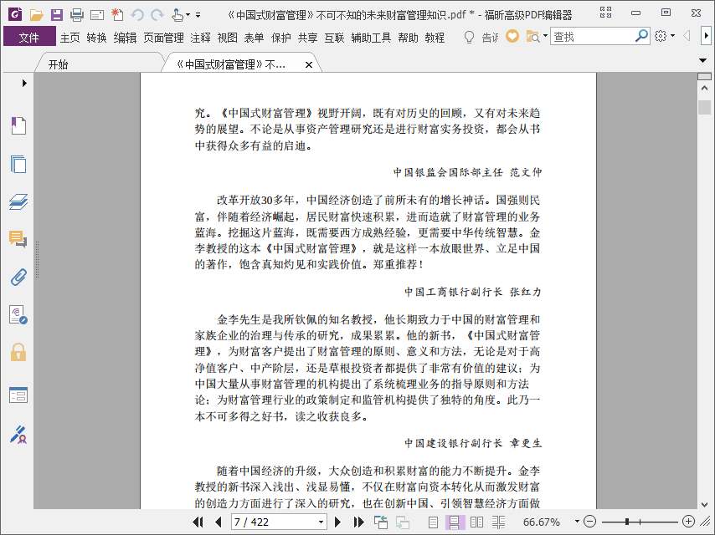Image resolution: width=715 pixels, height=535 pixels.
Task: Open the 教程 ribbon tab
Action: [435, 38]
